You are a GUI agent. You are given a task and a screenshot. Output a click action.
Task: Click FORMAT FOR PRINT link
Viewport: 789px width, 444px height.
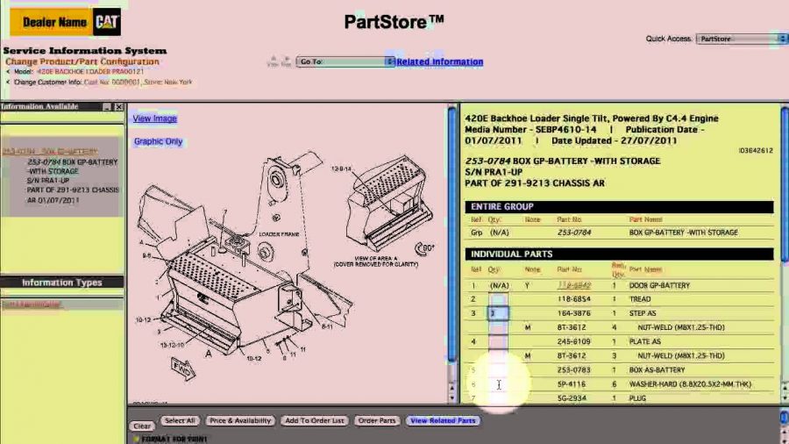(174, 439)
